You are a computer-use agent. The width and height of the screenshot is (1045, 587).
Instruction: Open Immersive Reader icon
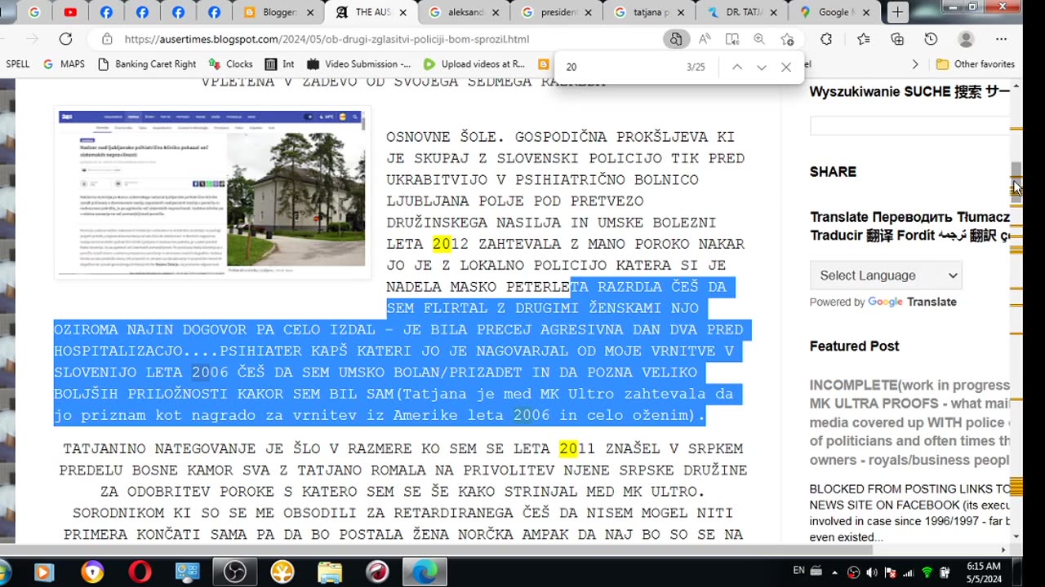pos(732,39)
